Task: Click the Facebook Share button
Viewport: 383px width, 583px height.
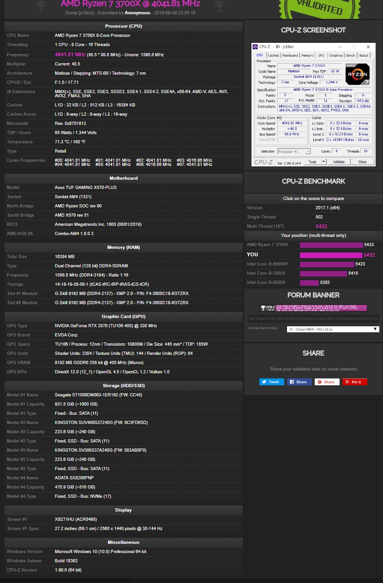Action: tap(299, 382)
